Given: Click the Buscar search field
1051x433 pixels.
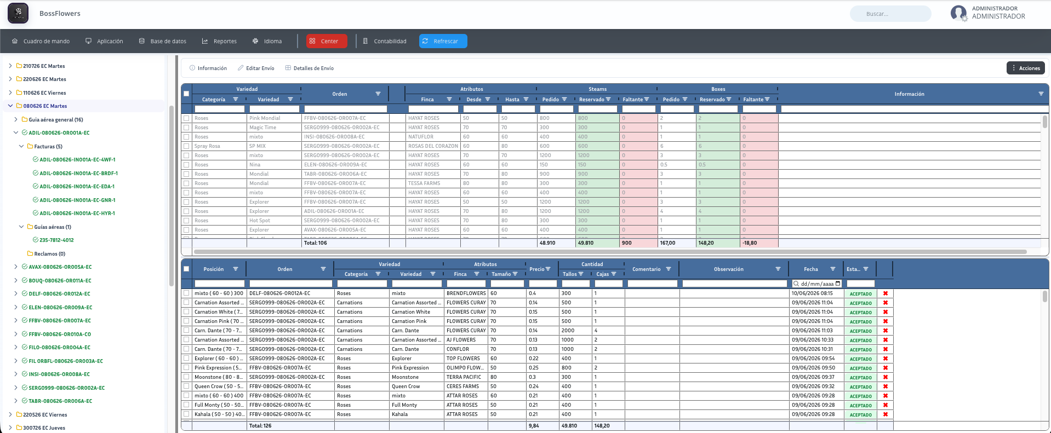Looking at the screenshot, I should tap(890, 14).
